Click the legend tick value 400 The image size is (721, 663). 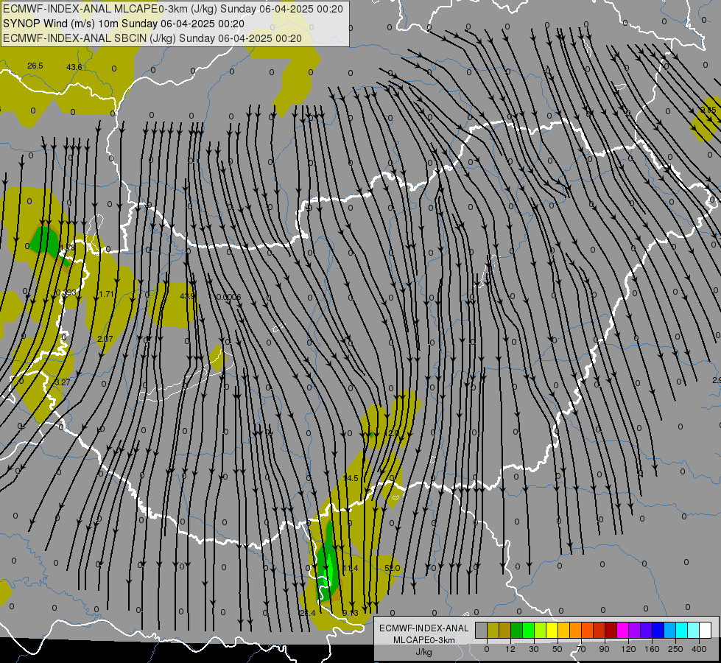699,649
